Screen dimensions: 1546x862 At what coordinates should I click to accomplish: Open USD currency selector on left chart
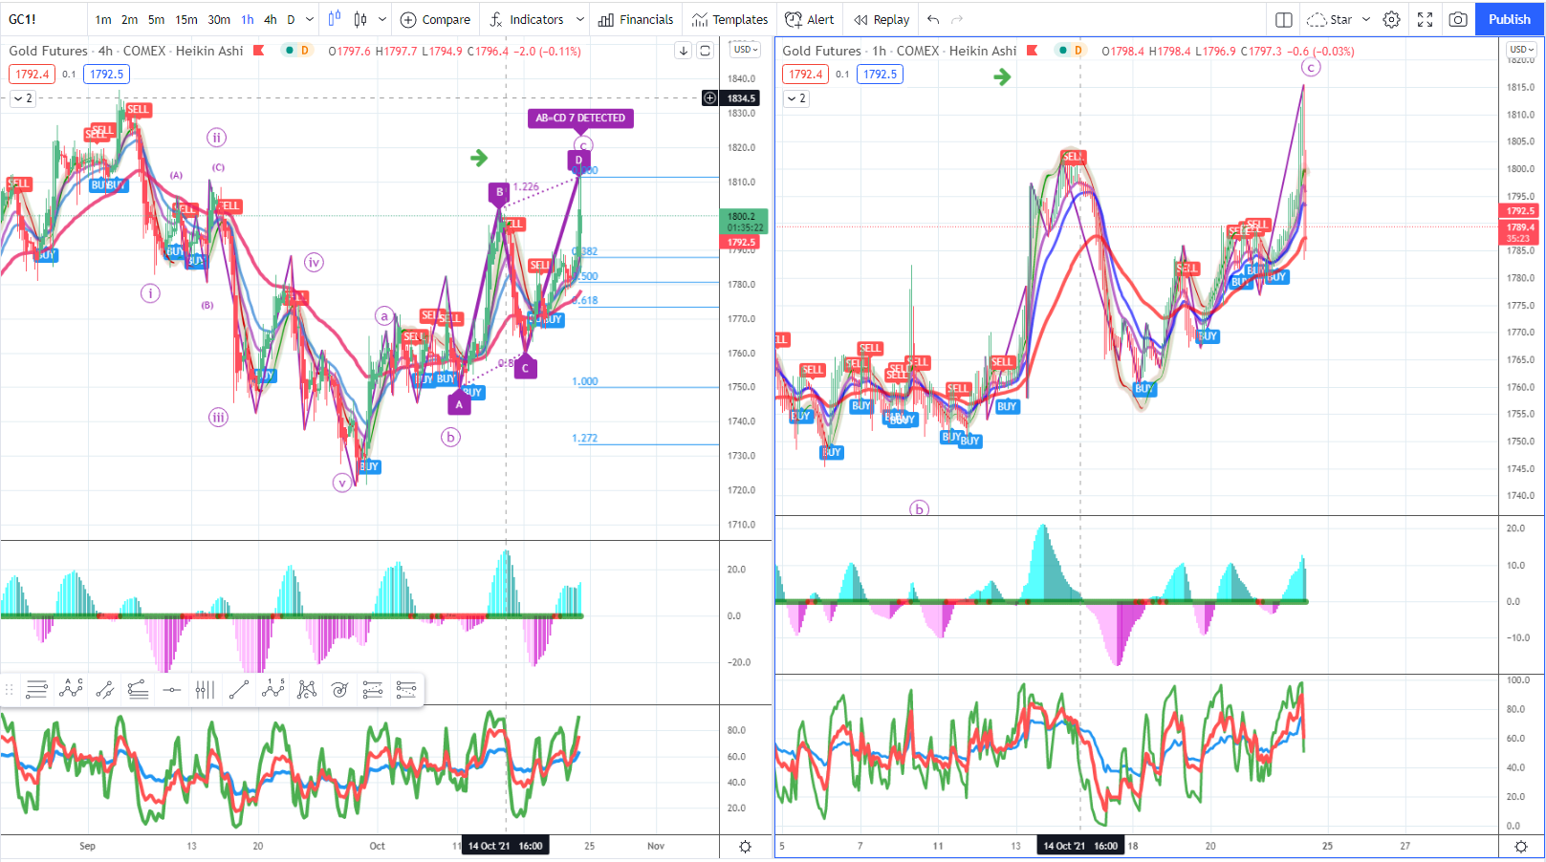tap(746, 50)
